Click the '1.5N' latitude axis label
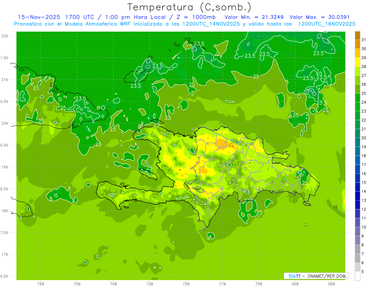 pyautogui.click(x=5, y=58)
